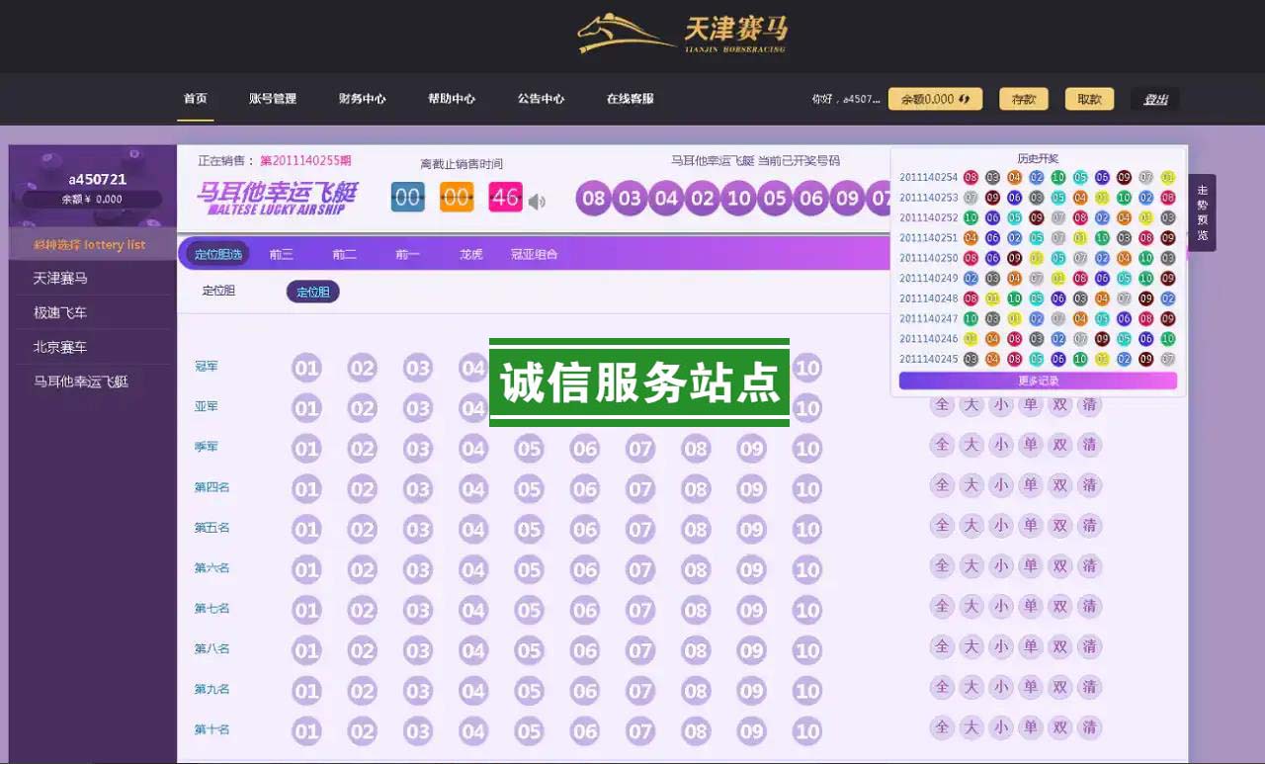This screenshot has height=764, width=1265.
Task: Open the 财务中心 menu
Action: (x=362, y=99)
